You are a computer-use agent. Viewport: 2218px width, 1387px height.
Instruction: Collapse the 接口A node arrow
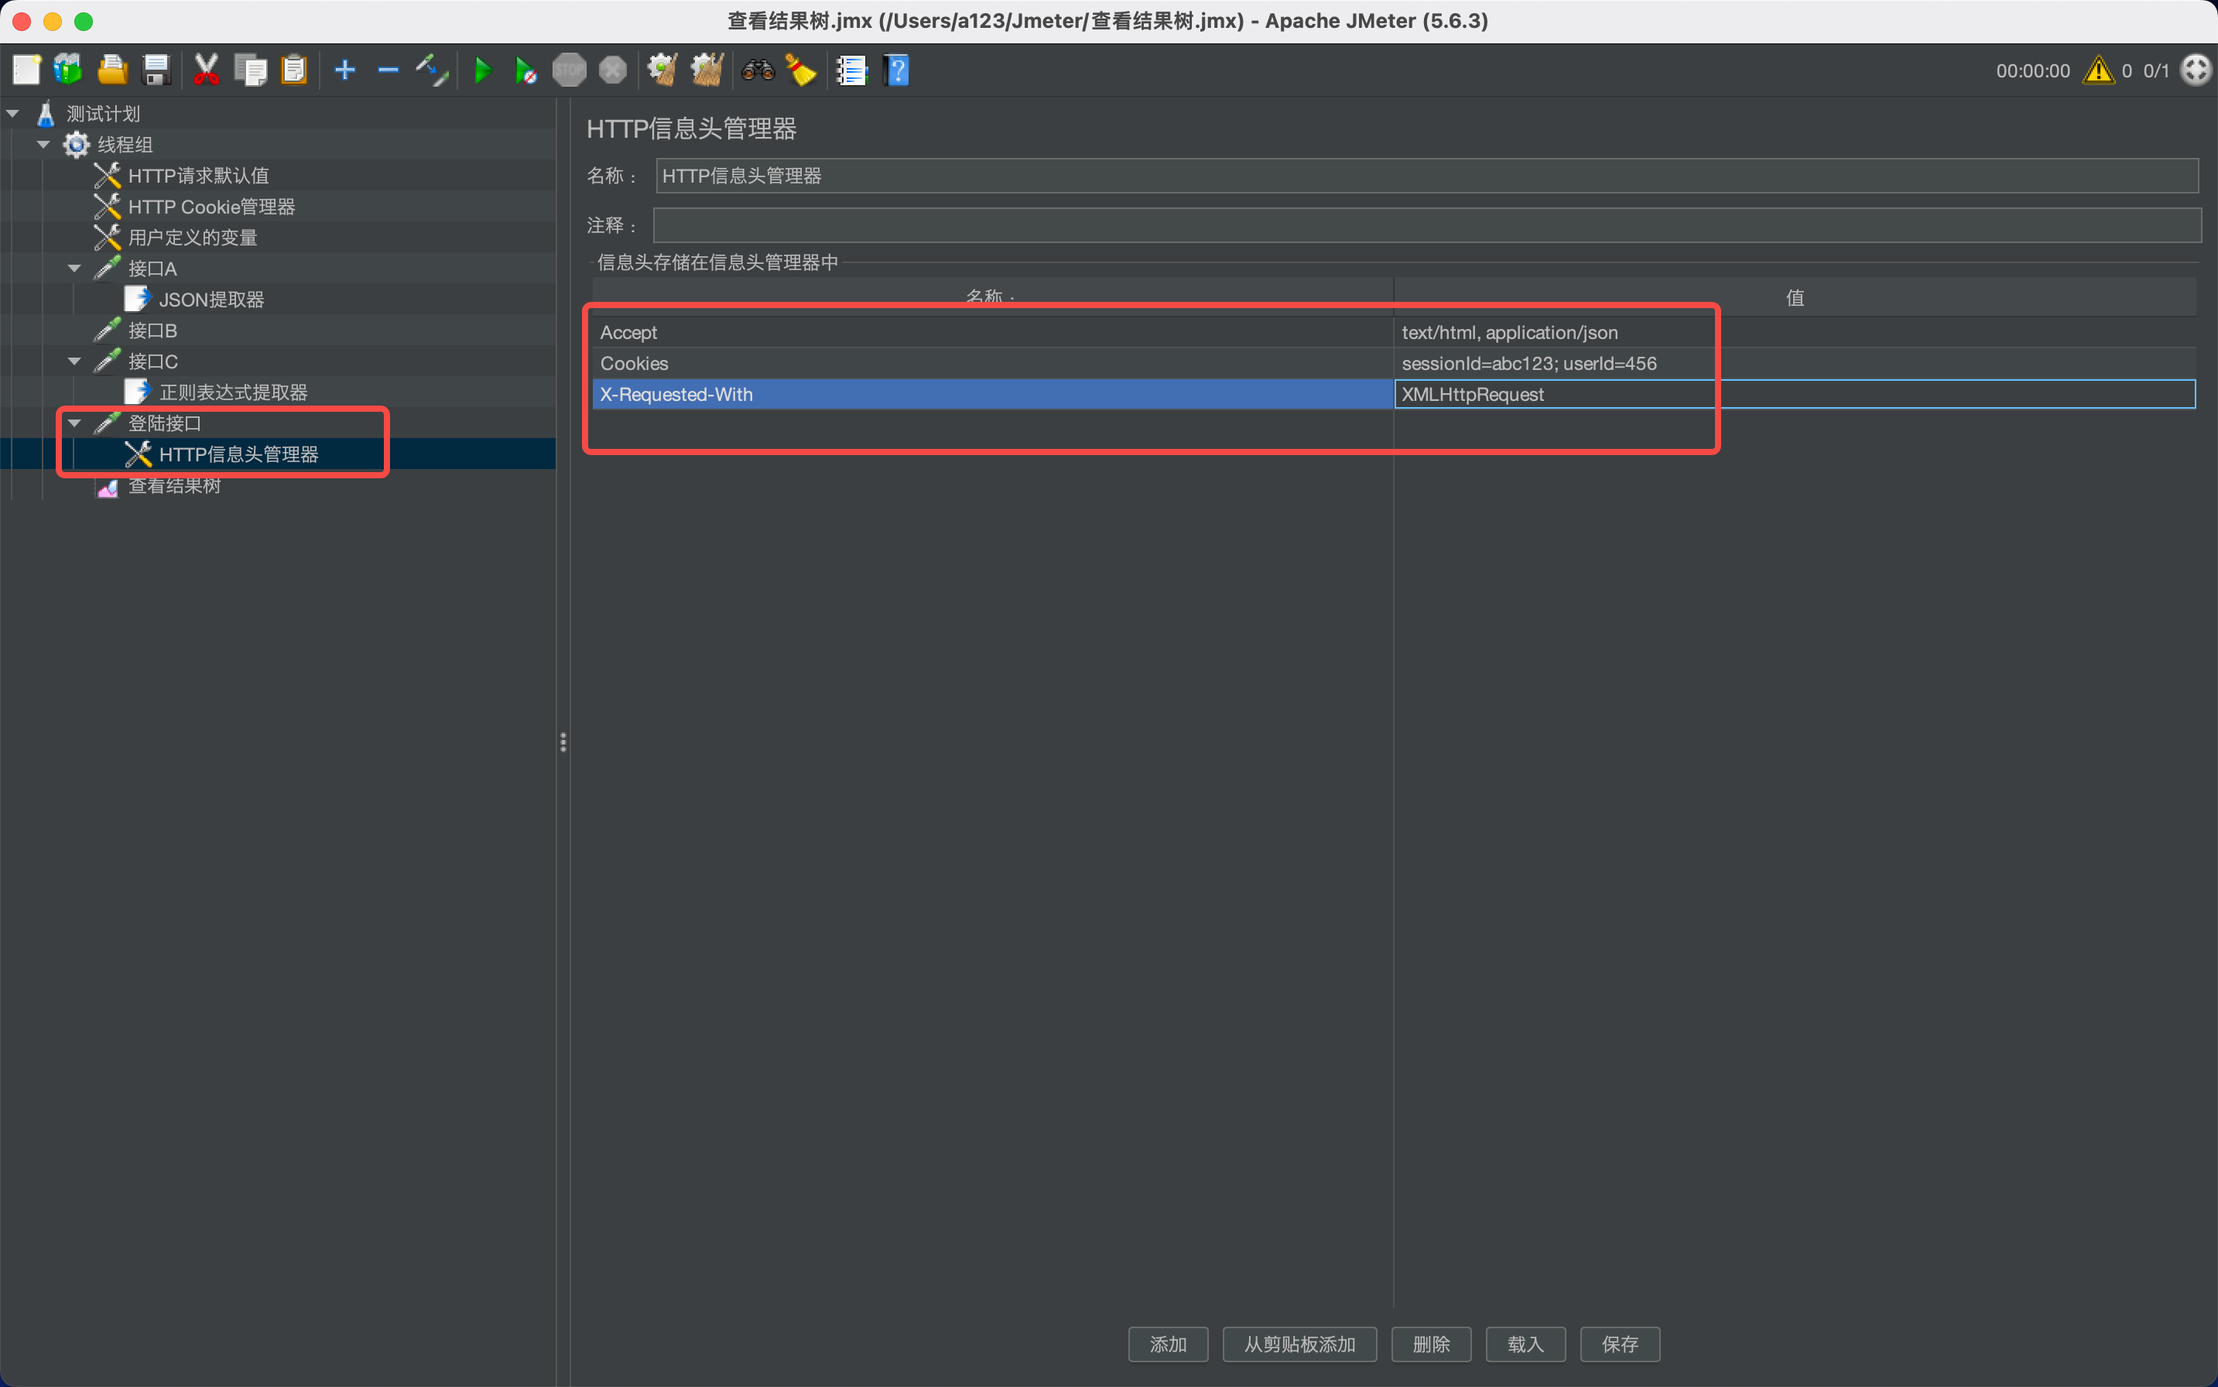[x=74, y=268]
